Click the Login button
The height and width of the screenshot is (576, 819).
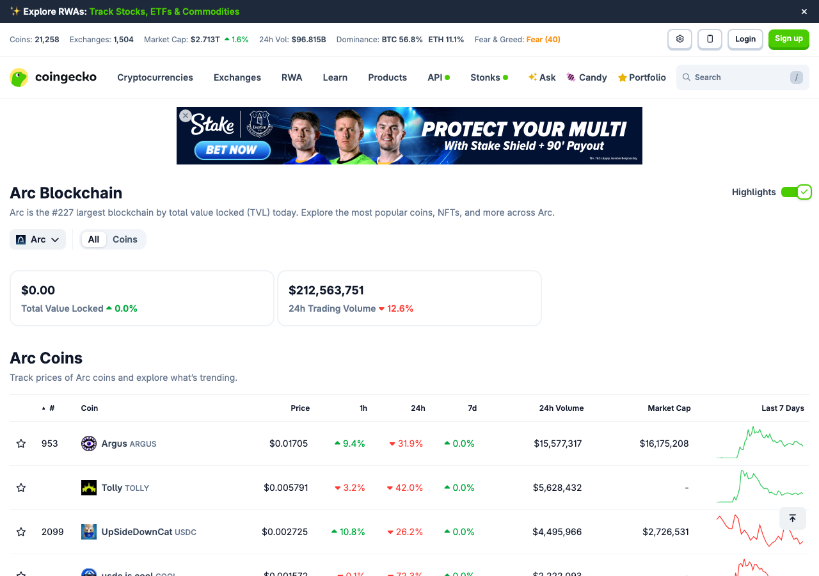[745, 39]
